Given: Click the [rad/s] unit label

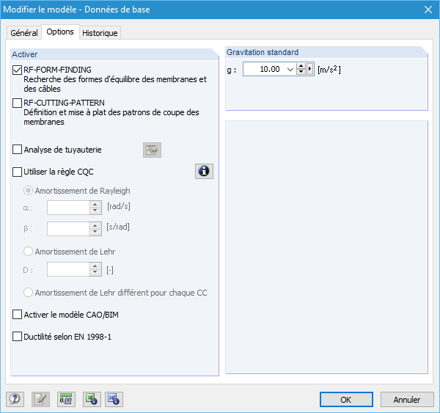Looking at the screenshot, I should (x=119, y=206).
